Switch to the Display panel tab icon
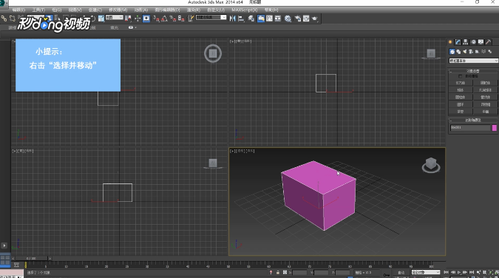Screen dimensions: 499x278 (x=481, y=41)
